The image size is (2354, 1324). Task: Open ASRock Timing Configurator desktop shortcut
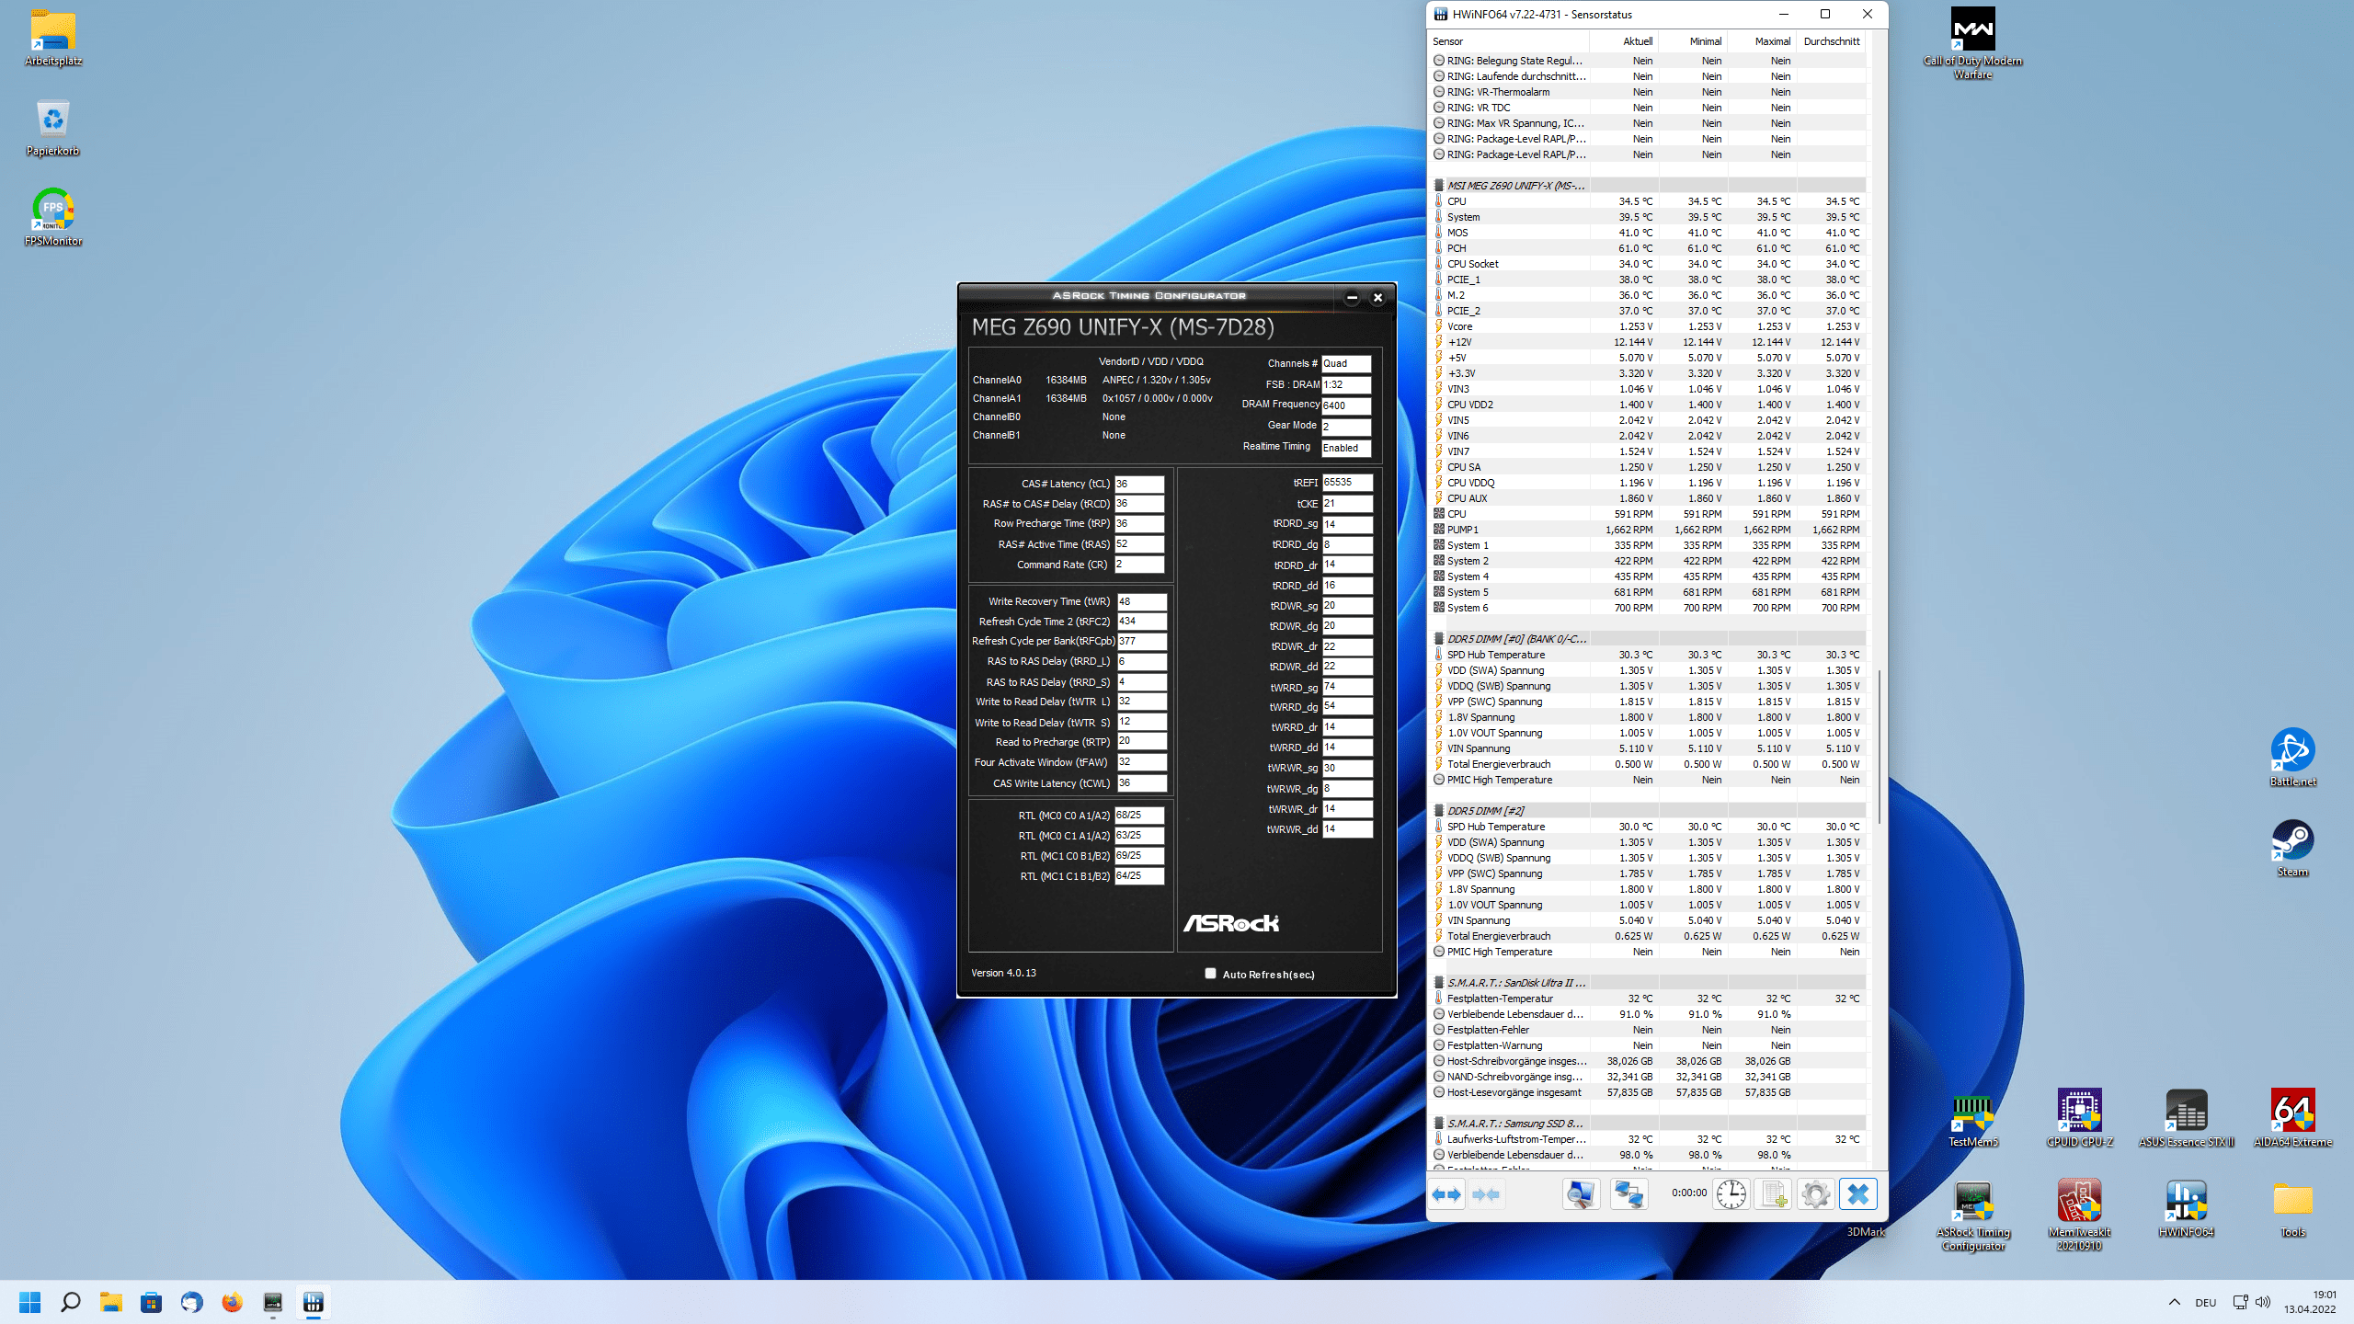(x=1972, y=1216)
